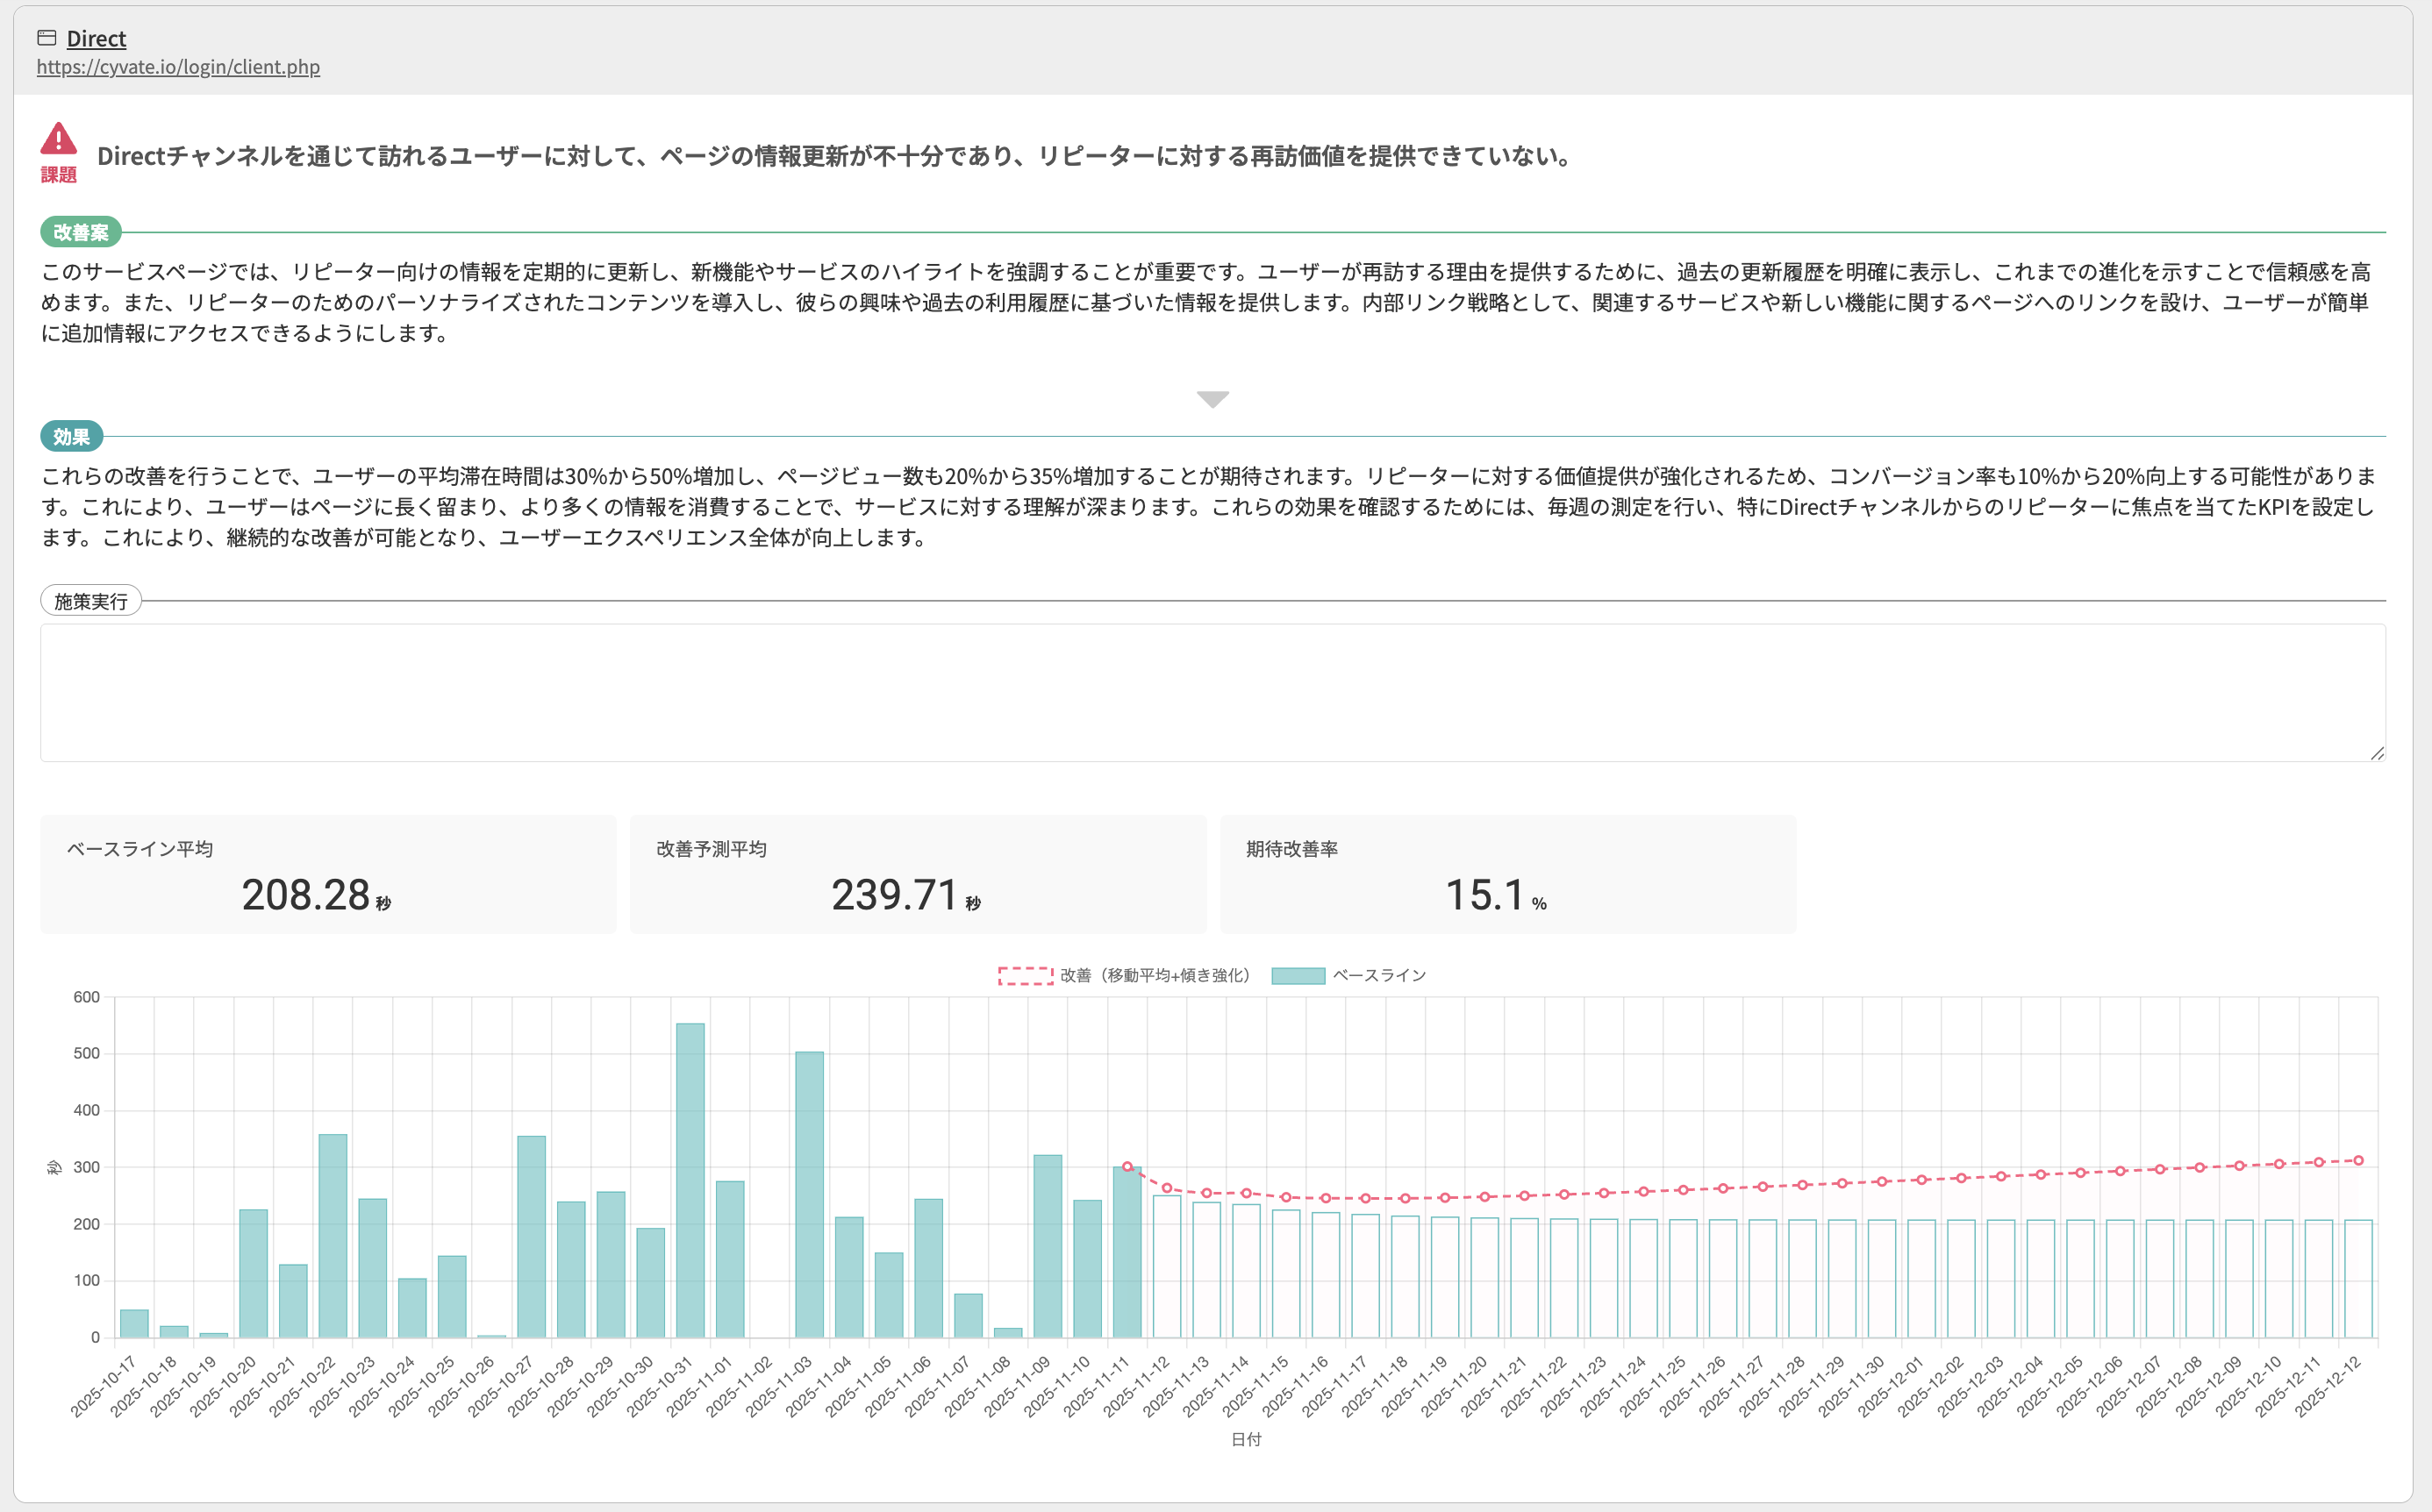The width and height of the screenshot is (2432, 1512).
Task: Click the last forecast line point for 2025-12-12
Action: (2358, 1160)
